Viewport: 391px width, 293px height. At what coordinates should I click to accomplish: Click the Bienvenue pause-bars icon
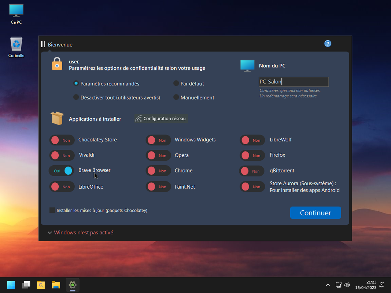(x=43, y=44)
